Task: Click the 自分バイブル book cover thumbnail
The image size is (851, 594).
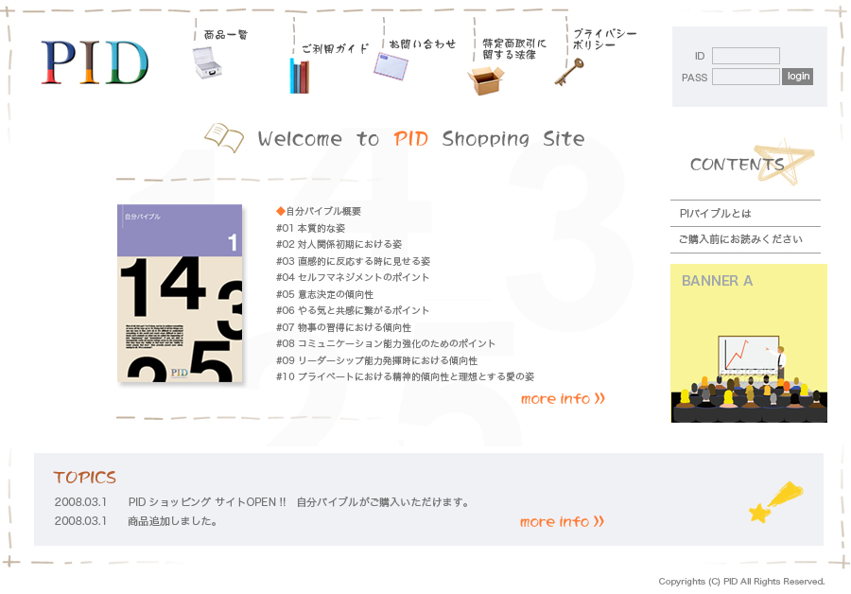Action: point(180,293)
